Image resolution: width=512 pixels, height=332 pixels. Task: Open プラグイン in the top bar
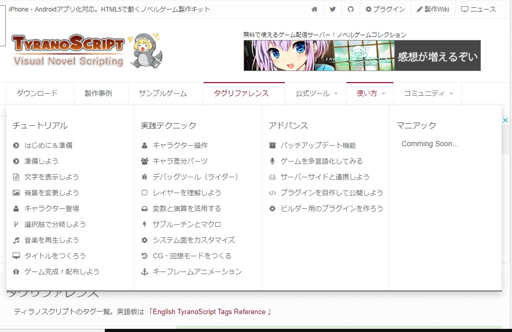pyautogui.click(x=385, y=9)
